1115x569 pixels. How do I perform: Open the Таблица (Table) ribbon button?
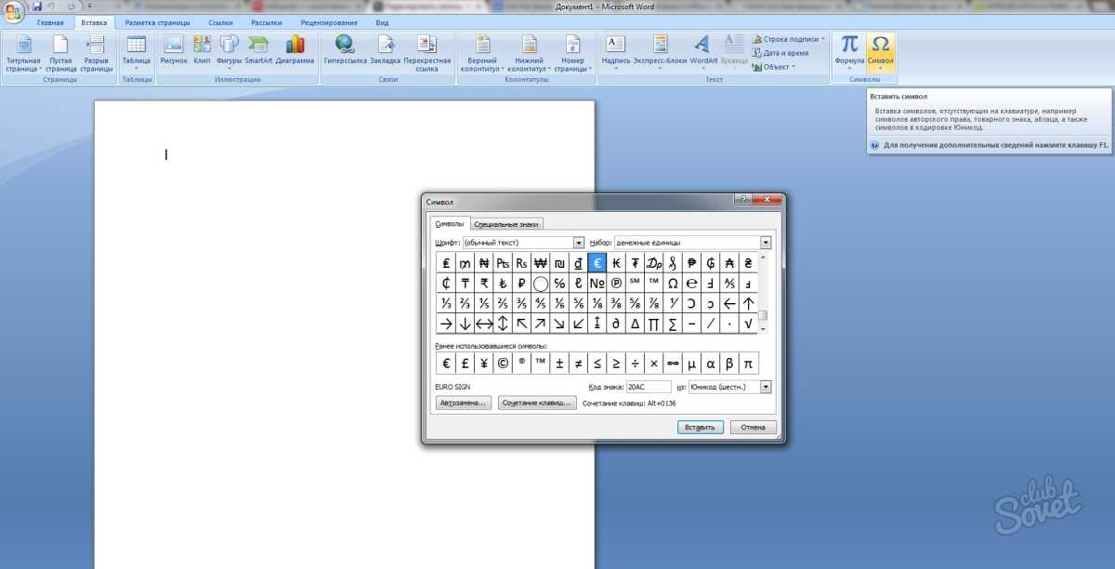click(136, 49)
